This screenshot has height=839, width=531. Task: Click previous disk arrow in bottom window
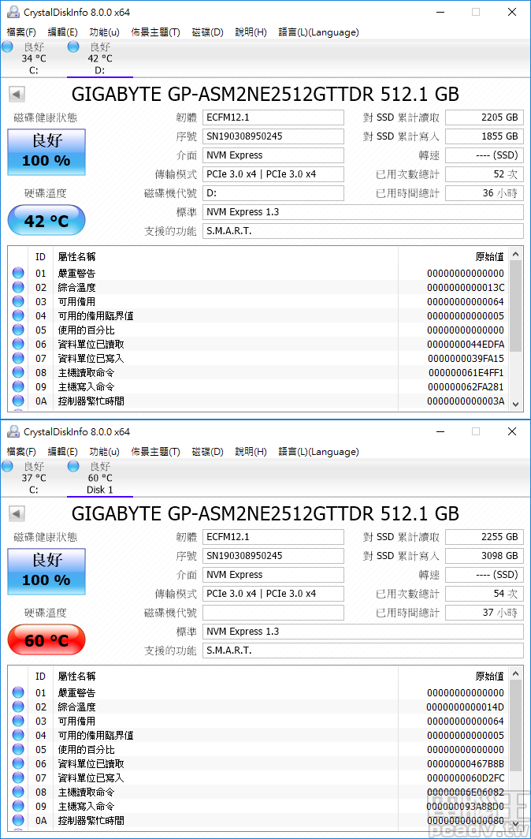click(x=17, y=514)
